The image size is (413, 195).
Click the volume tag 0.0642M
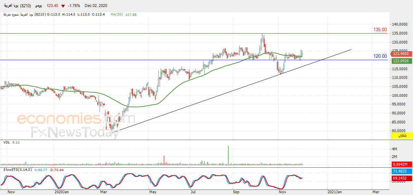coord(402,164)
